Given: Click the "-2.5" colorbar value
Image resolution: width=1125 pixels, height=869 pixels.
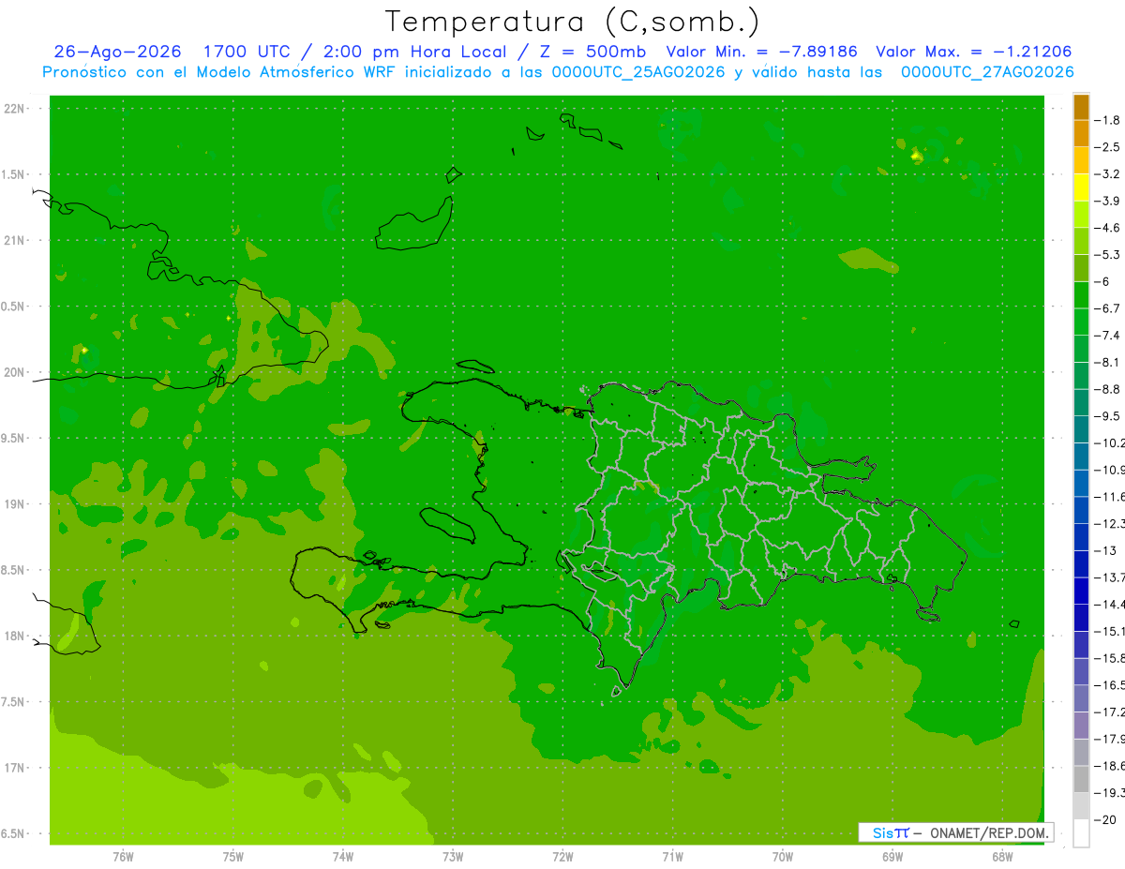Looking at the screenshot, I should tap(1107, 147).
